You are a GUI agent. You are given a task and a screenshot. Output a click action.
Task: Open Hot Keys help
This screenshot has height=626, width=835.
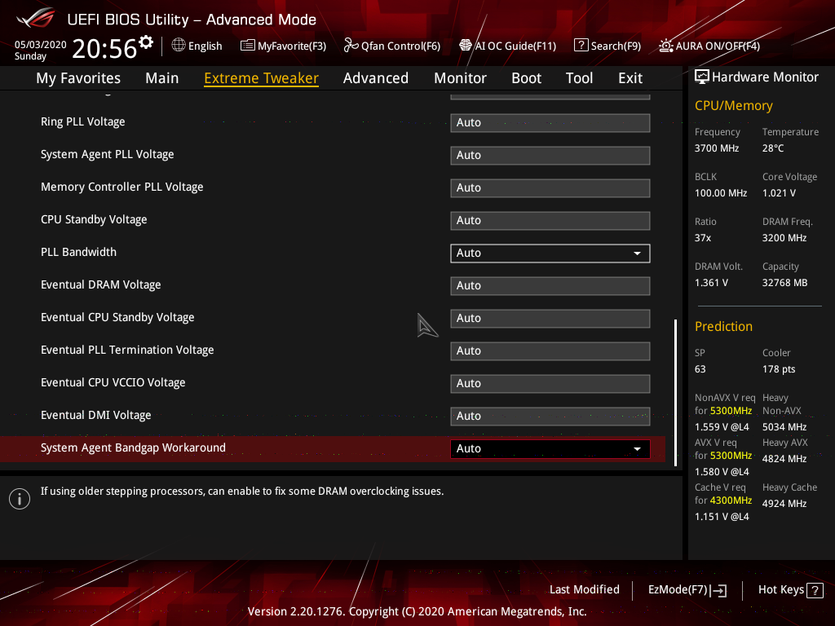click(x=790, y=590)
